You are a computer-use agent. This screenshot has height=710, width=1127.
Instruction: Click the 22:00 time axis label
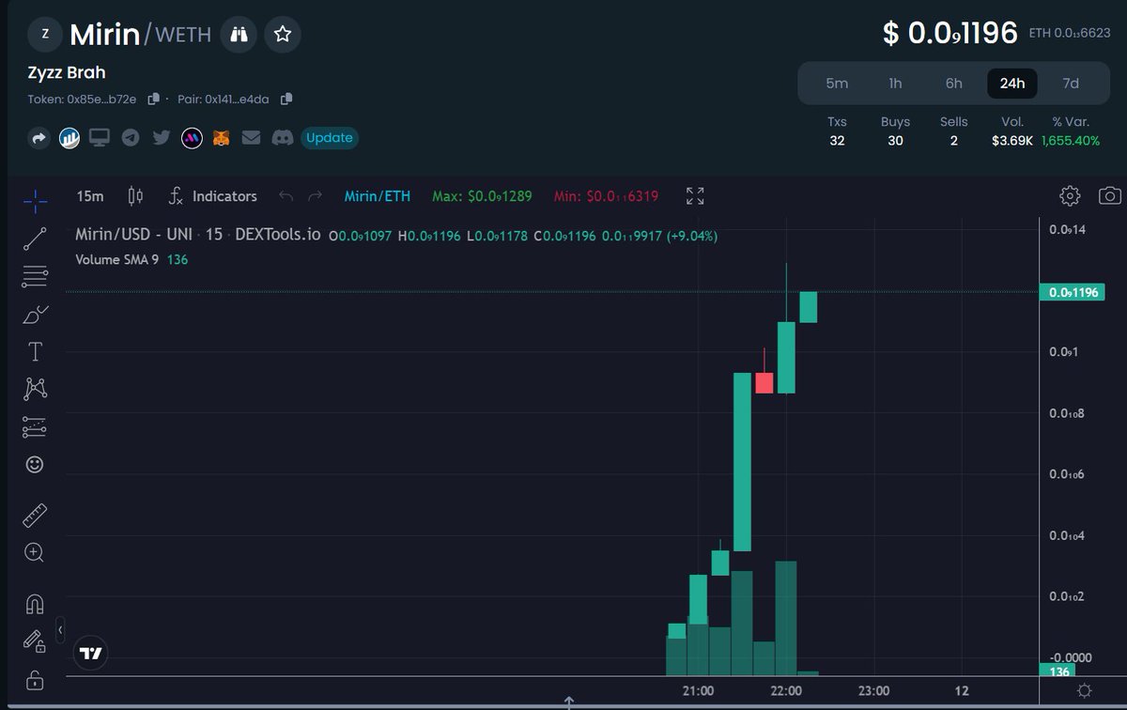point(786,690)
